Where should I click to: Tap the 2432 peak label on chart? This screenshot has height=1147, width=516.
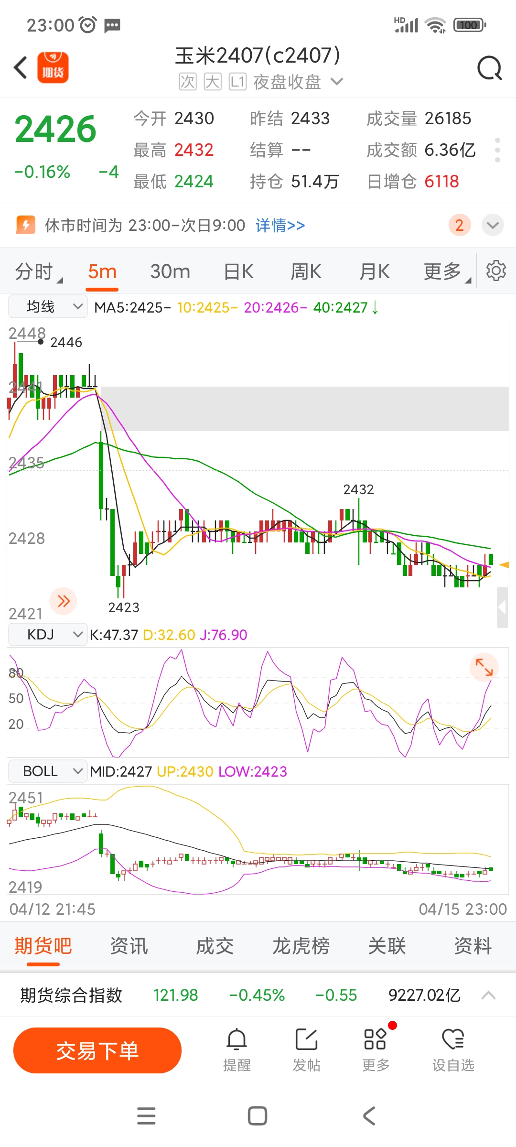pyautogui.click(x=359, y=489)
